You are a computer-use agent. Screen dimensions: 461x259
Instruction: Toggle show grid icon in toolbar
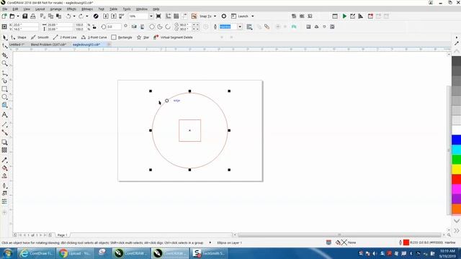[x=176, y=16]
